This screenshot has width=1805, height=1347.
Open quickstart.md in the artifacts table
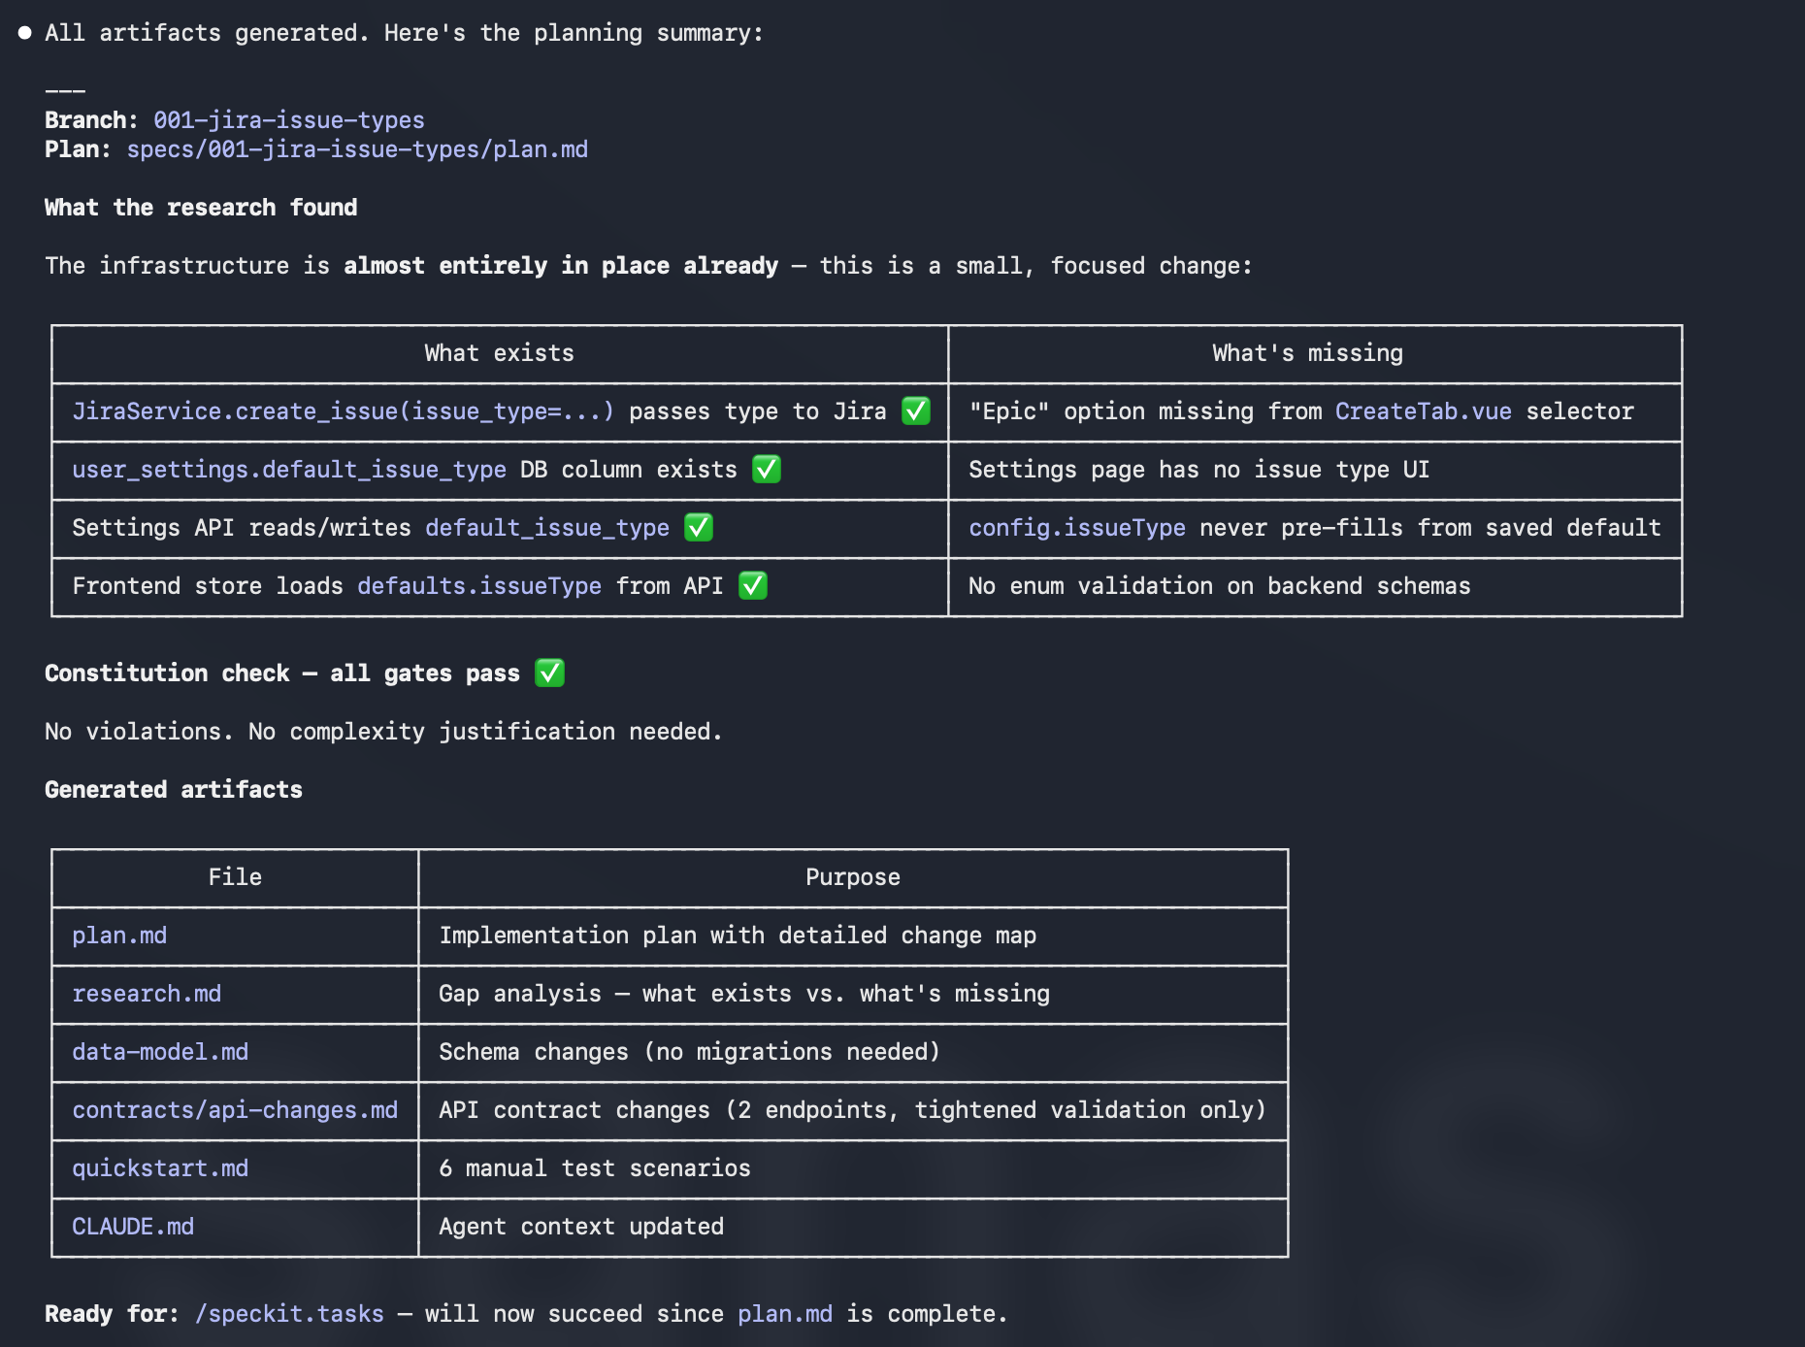(x=160, y=1168)
